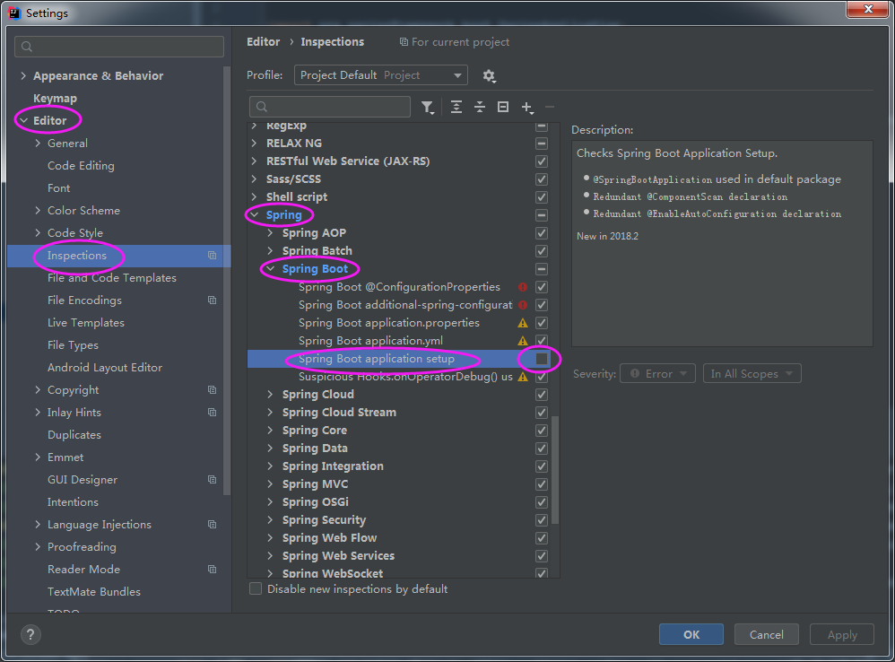Screen dimensions: 895x662
Task: Select Code Editing in the sidebar
Action: (81, 165)
